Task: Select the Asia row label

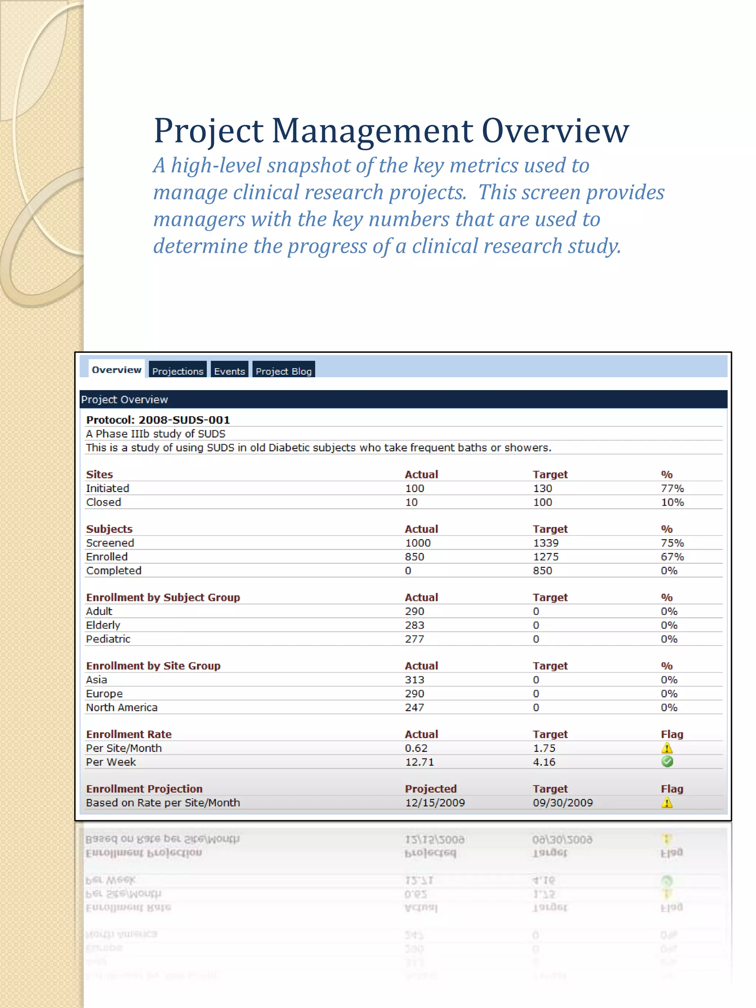Action: (x=96, y=680)
